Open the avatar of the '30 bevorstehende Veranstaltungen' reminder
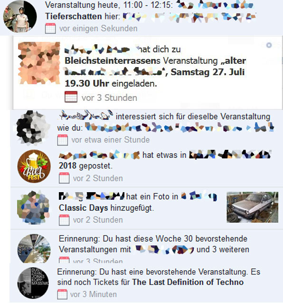Image resolution: width=283 pixels, height=303 pixels. tap(34, 248)
